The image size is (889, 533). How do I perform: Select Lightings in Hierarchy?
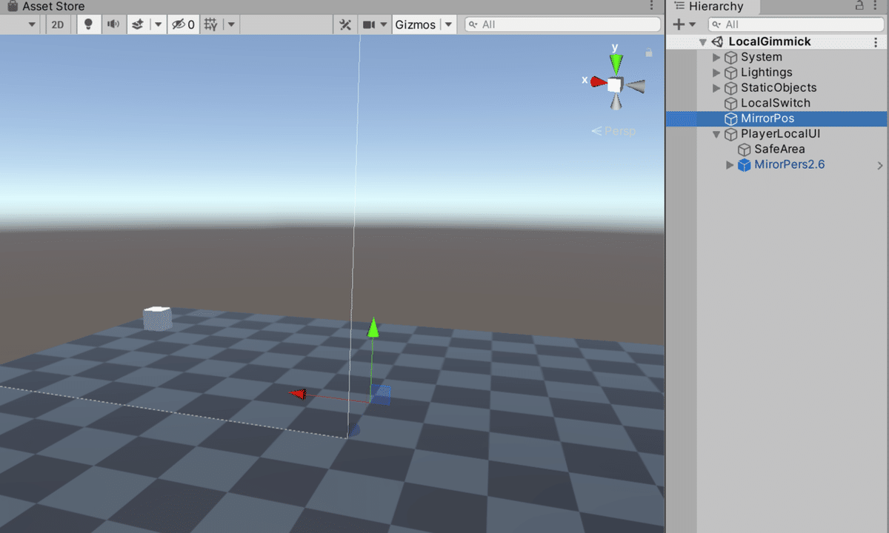point(766,73)
